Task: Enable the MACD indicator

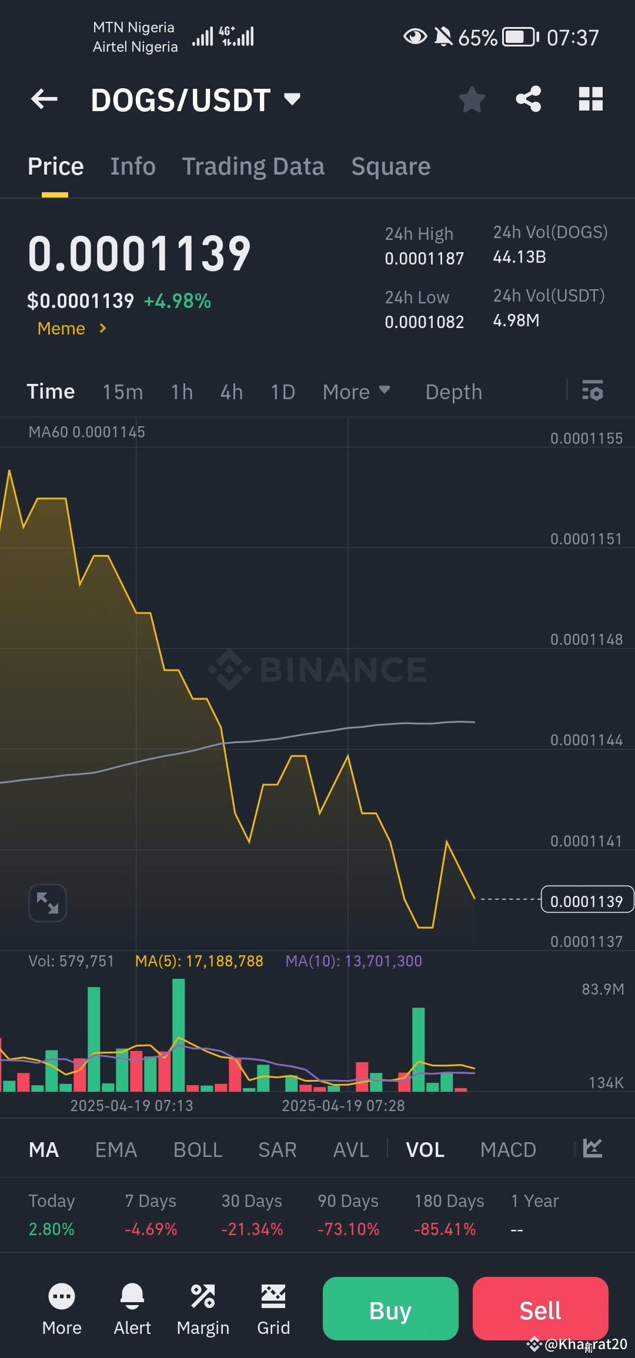Action: 508,1149
